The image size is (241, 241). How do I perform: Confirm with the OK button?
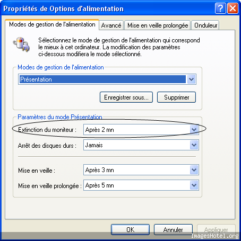[x=130, y=230]
